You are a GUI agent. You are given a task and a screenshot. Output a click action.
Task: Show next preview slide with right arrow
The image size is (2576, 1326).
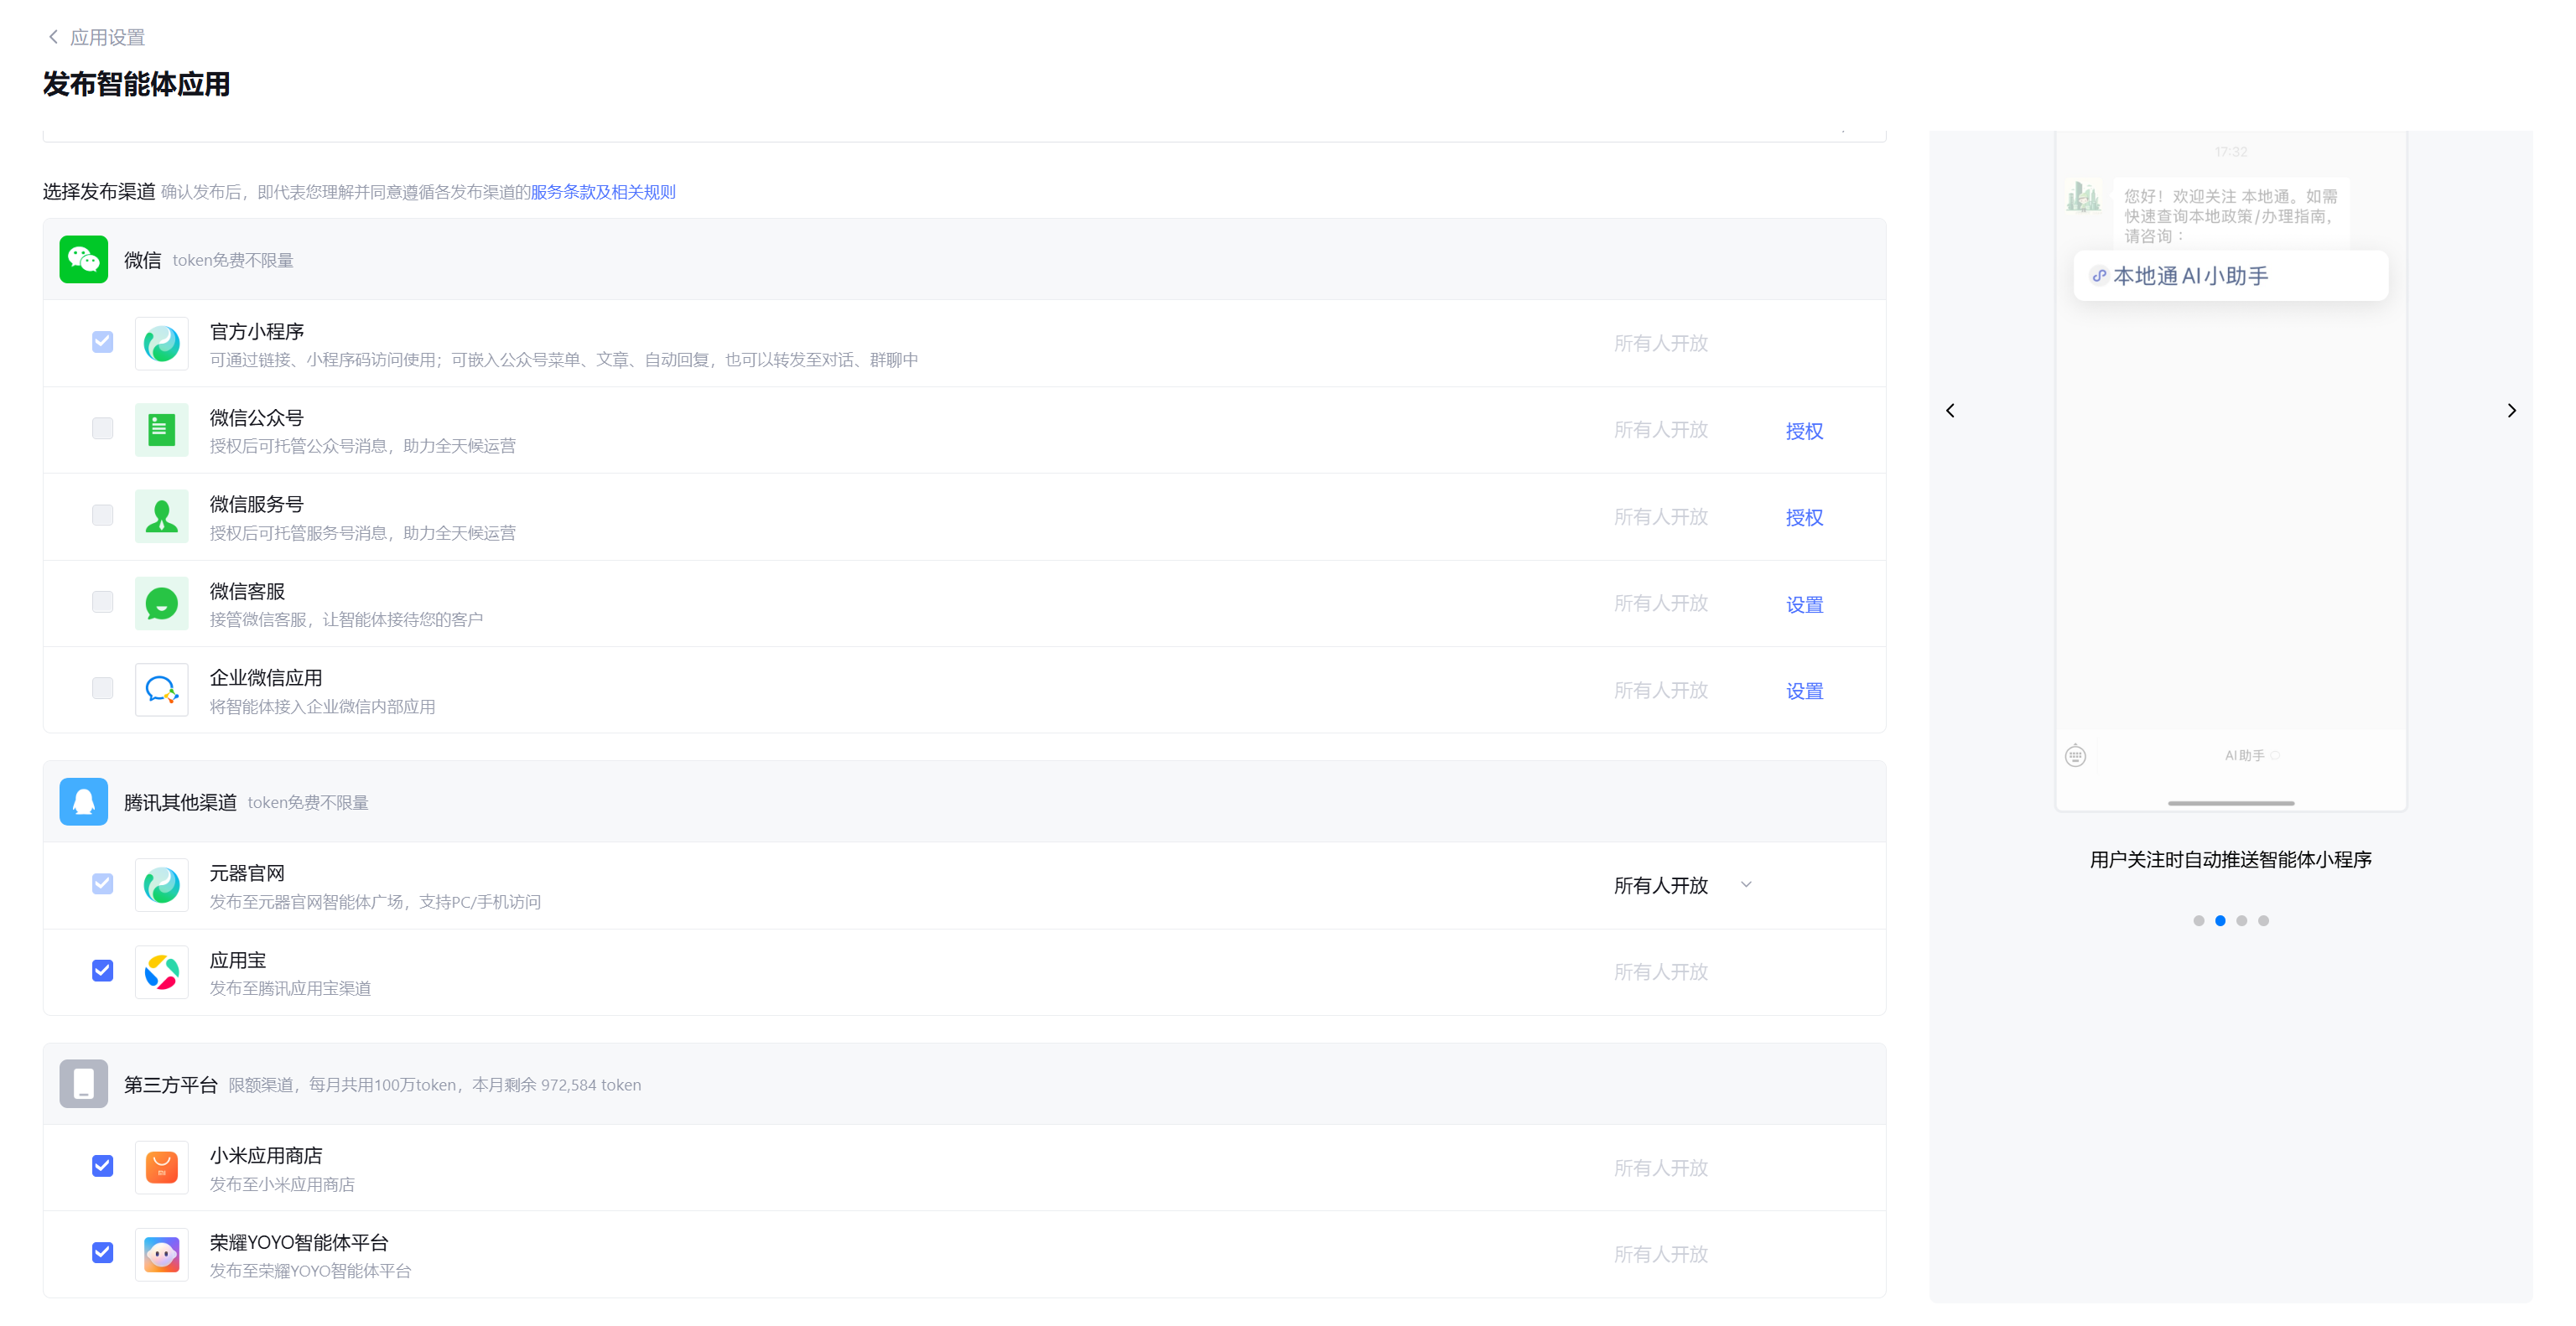click(2511, 411)
